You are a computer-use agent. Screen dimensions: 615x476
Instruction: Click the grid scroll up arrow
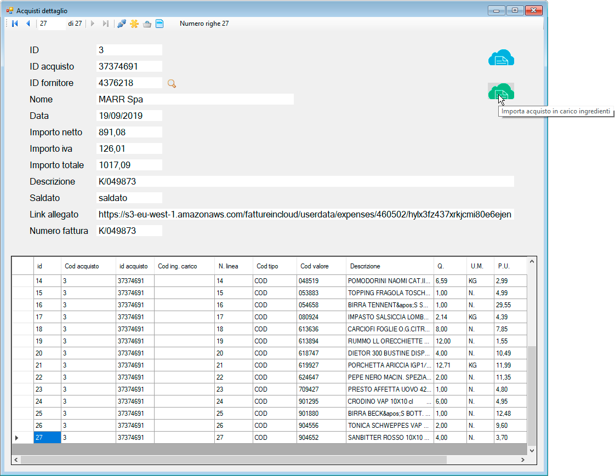tap(532, 261)
